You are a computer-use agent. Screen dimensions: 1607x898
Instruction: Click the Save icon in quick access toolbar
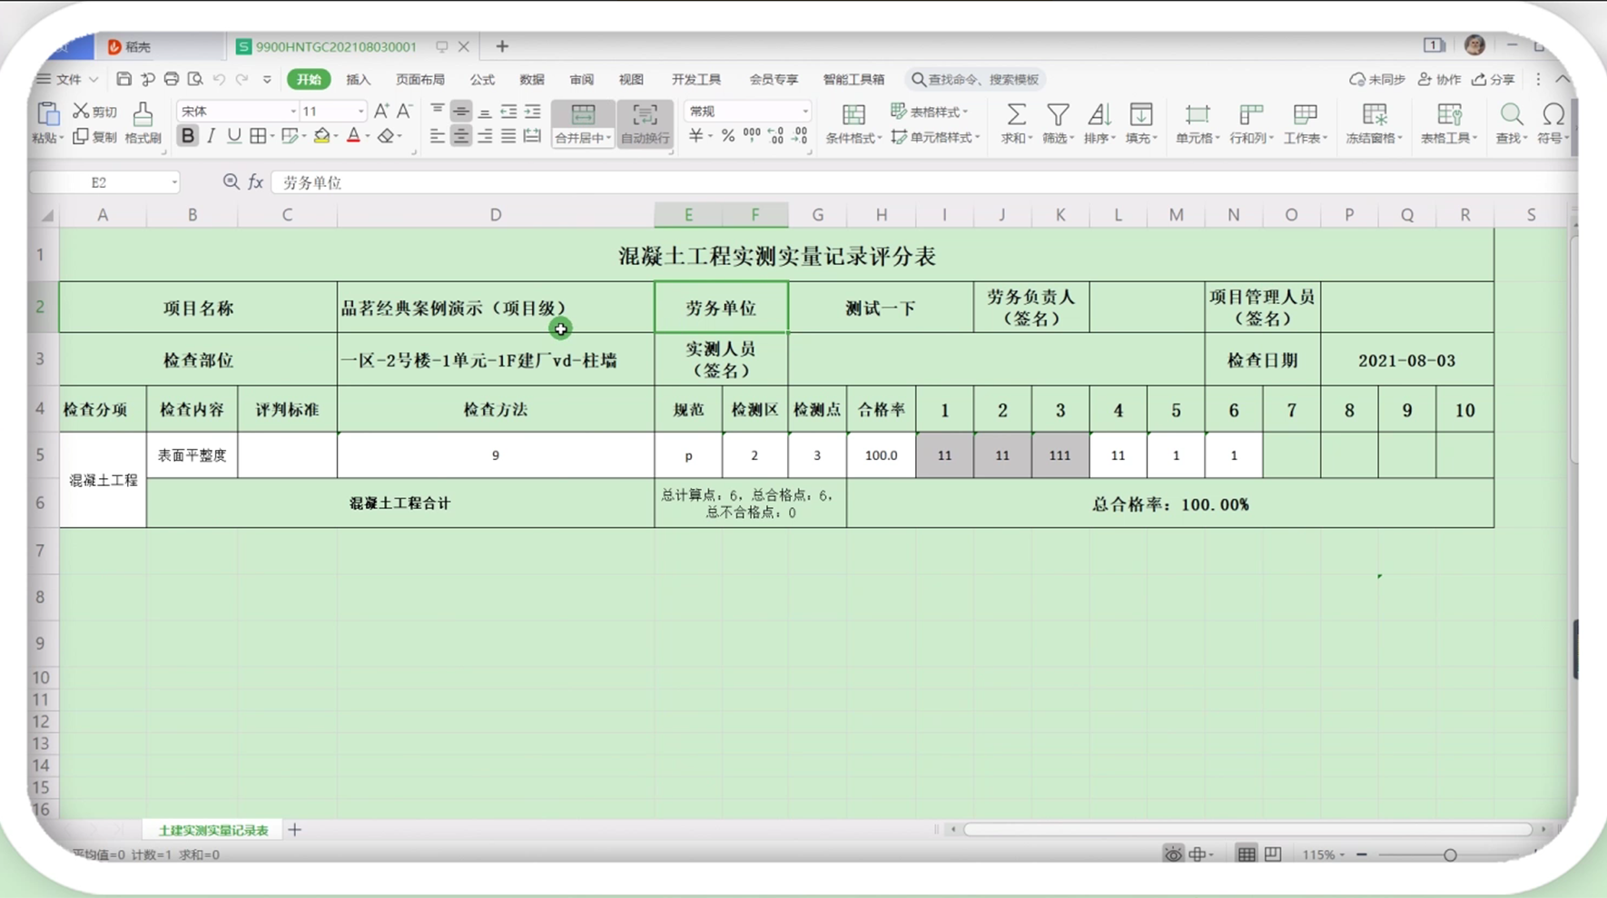pos(124,79)
